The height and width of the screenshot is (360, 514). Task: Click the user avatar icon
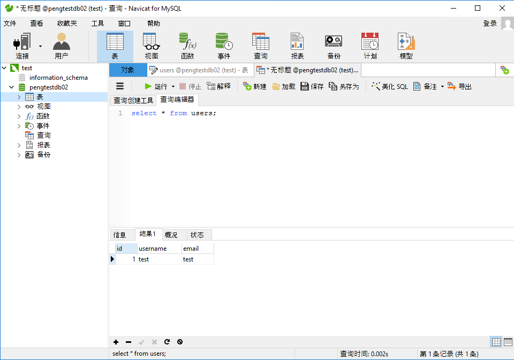[x=508, y=24]
